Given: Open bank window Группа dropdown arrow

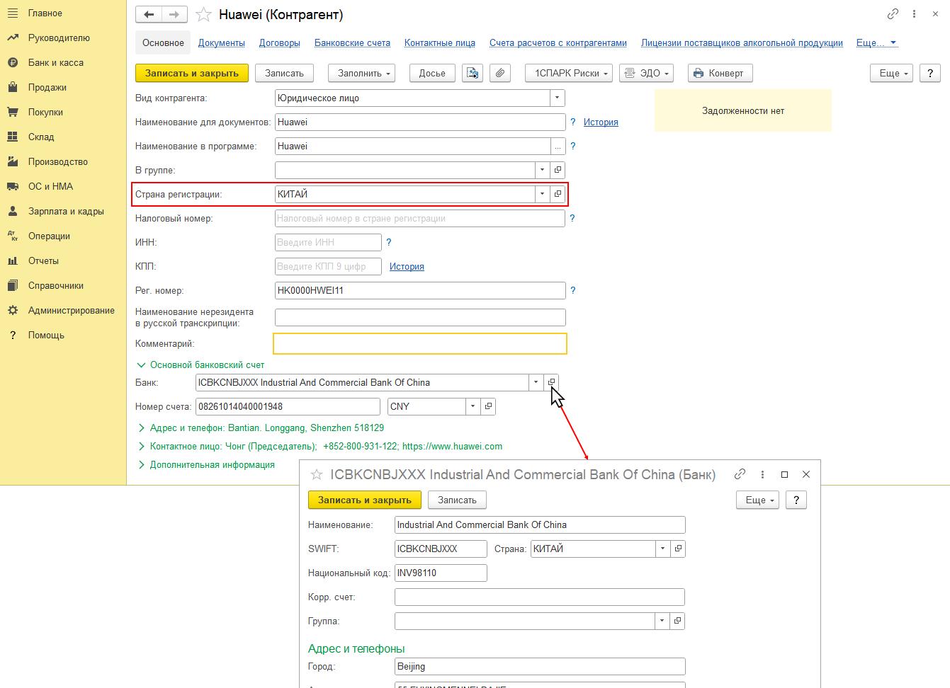Looking at the screenshot, I should point(662,621).
